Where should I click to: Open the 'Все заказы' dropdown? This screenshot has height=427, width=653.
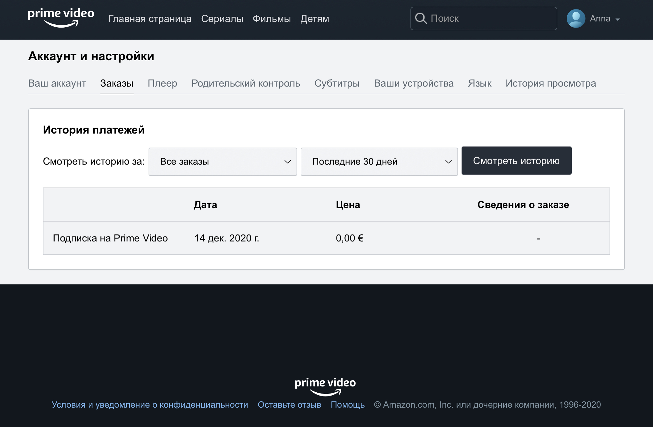223,162
